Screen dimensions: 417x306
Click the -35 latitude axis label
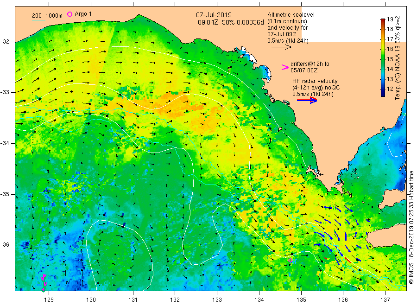pos(5,194)
